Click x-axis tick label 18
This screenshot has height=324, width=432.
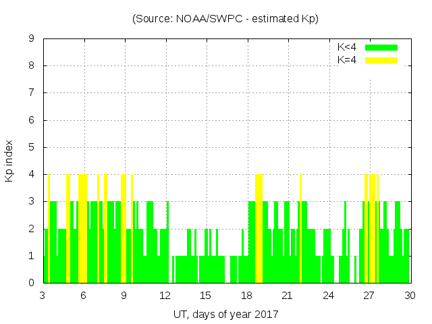[x=246, y=296]
